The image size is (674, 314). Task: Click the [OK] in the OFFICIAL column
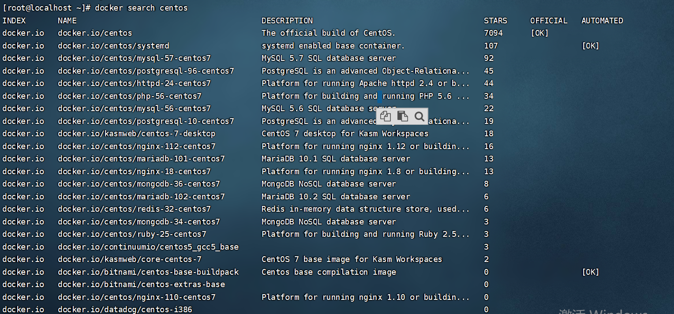point(539,33)
